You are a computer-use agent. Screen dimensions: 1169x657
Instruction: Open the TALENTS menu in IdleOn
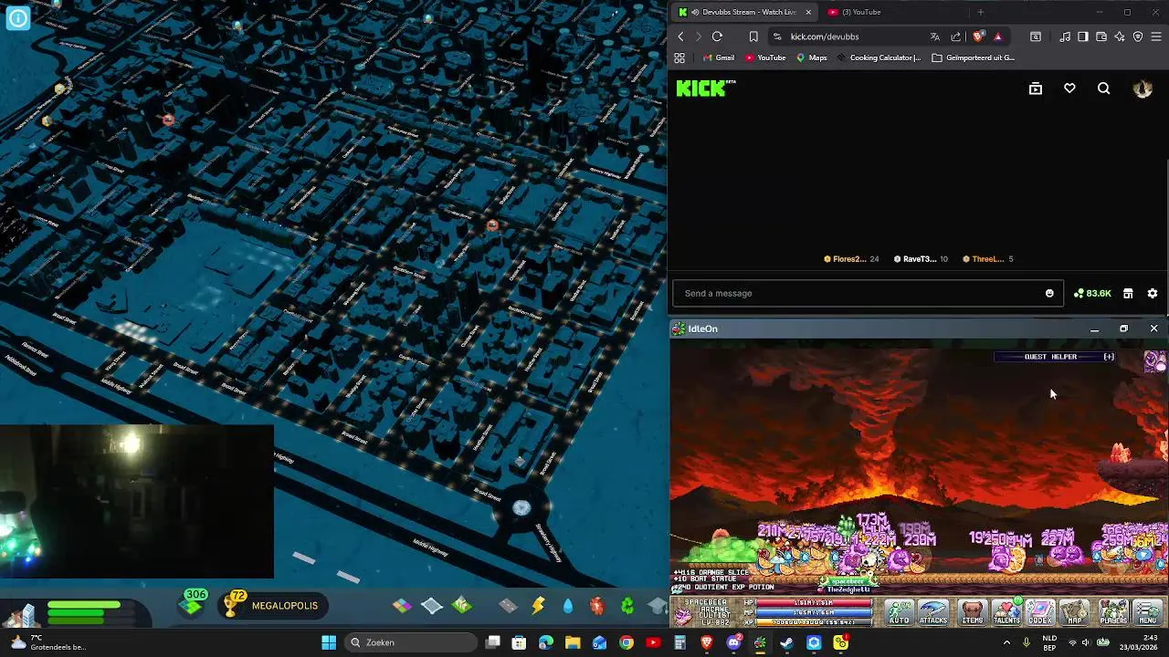pyautogui.click(x=1006, y=612)
